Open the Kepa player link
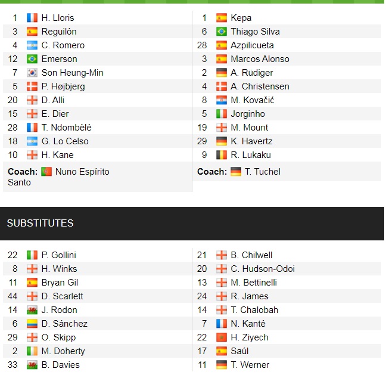This screenshot has width=386, height=375. (241, 18)
